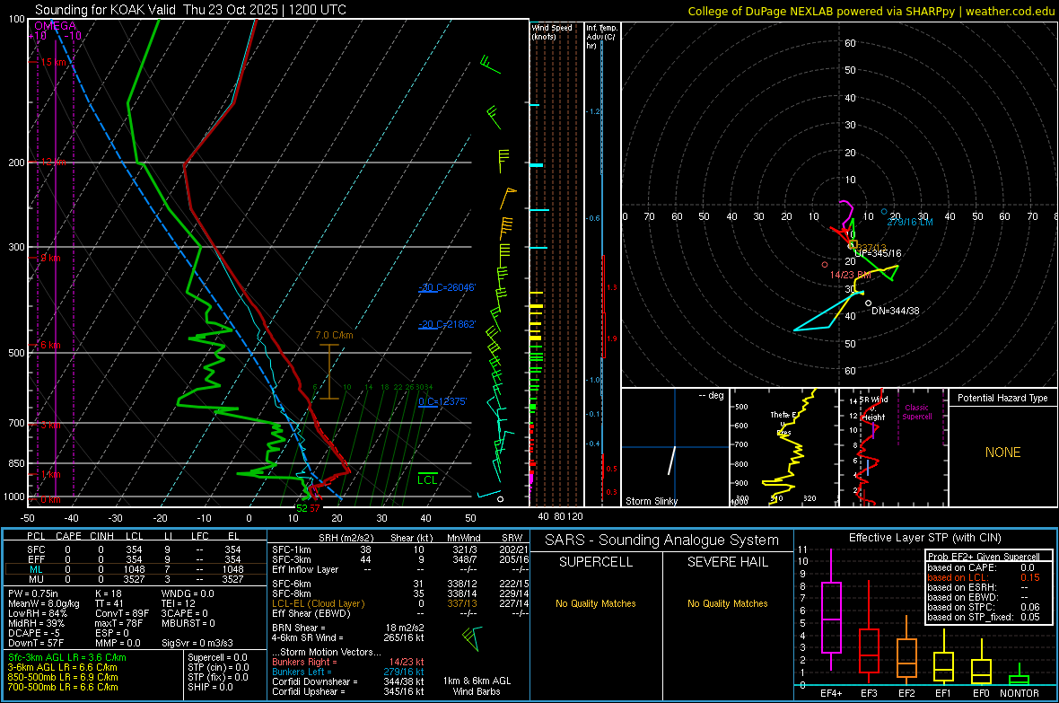Click the LCL-EL (Cloud Layer) row label
Viewport: 1059px width, 703px height.
pyautogui.click(x=318, y=603)
